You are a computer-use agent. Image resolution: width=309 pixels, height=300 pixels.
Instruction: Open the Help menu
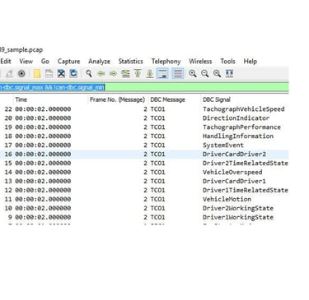[250, 61]
